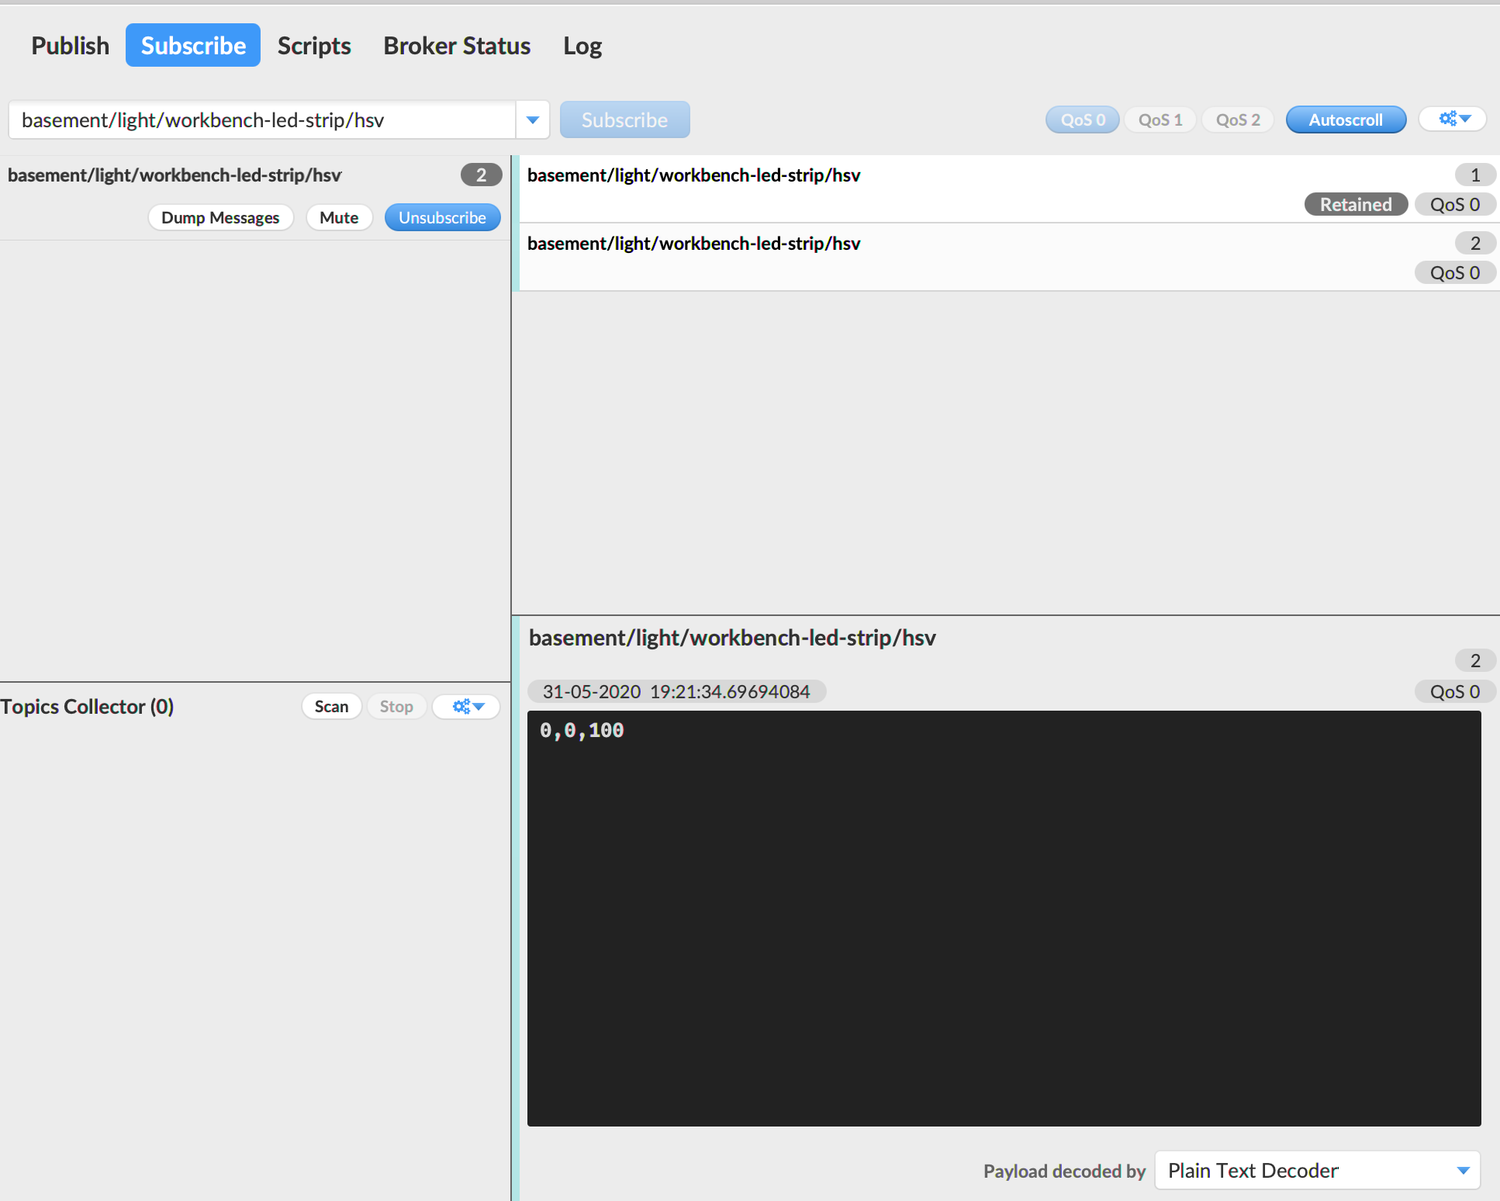
Task: Click Dump Messages button
Action: coord(220,217)
